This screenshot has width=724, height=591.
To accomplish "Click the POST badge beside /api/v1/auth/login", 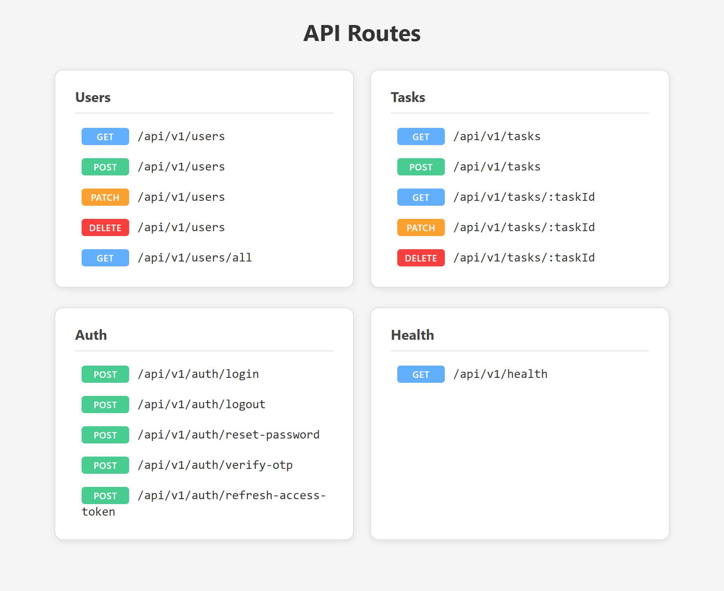I will (x=105, y=374).
